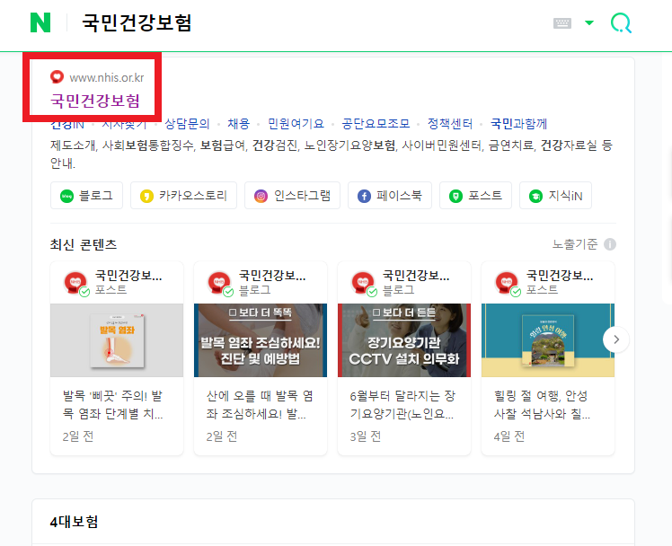Open the 안성 여행 teal cover thumbnail
Image resolution: width=672 pixels, height=546 pixels.
pos(548,340)
